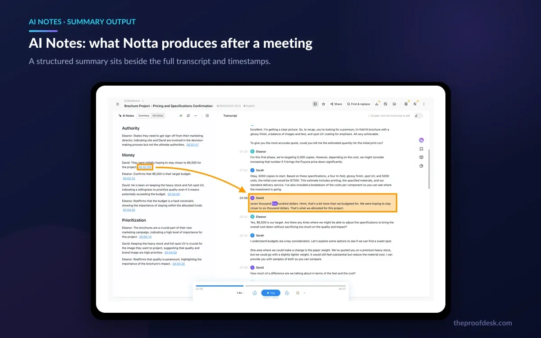Click the Money section heading

[128, 155]
